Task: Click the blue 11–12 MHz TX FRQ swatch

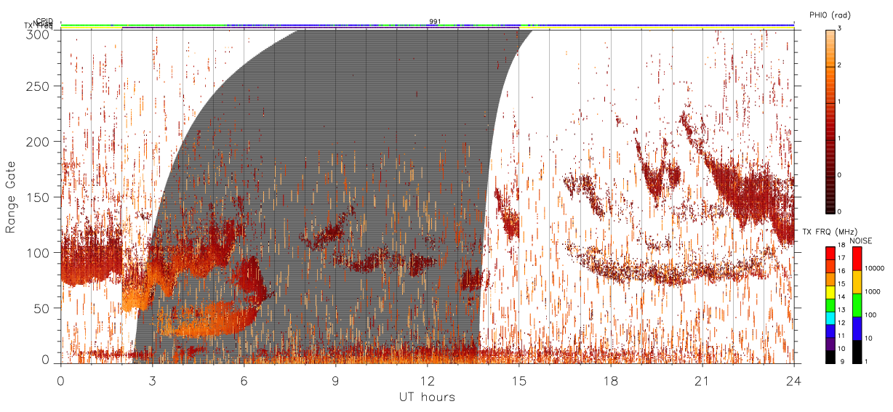Action: [830, 331]
